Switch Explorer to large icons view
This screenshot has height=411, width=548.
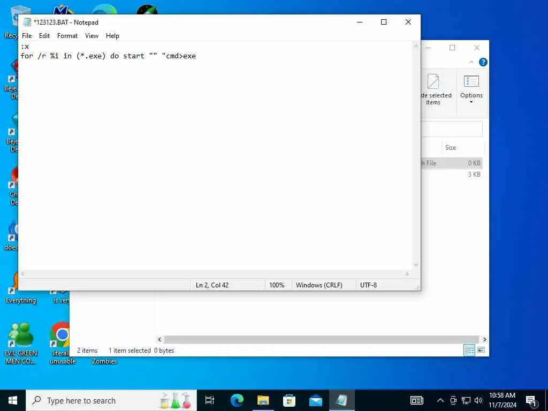click(481, 350)
